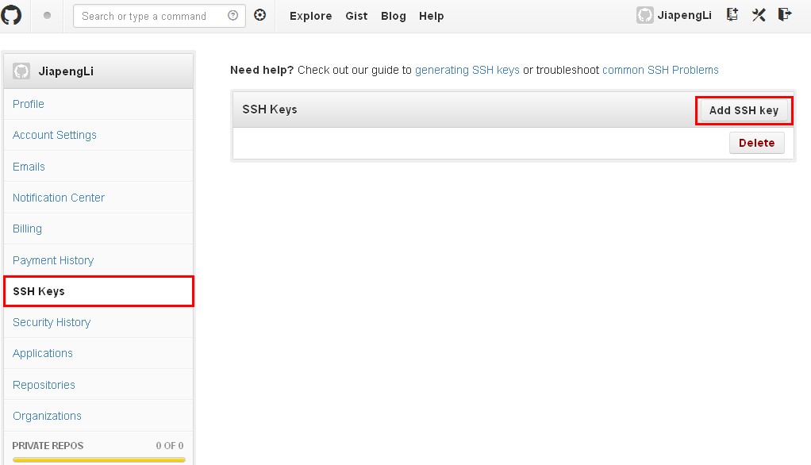Click the 0 OF 0 repos count

(170, 445)
